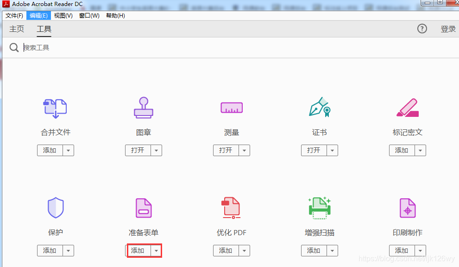Click the 测量 tool label

tap(232, 133)
